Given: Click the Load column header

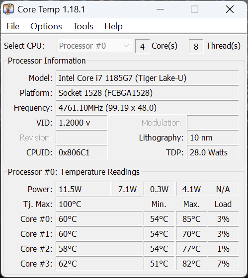Looking at the screenshot, I should coord(223,204).
